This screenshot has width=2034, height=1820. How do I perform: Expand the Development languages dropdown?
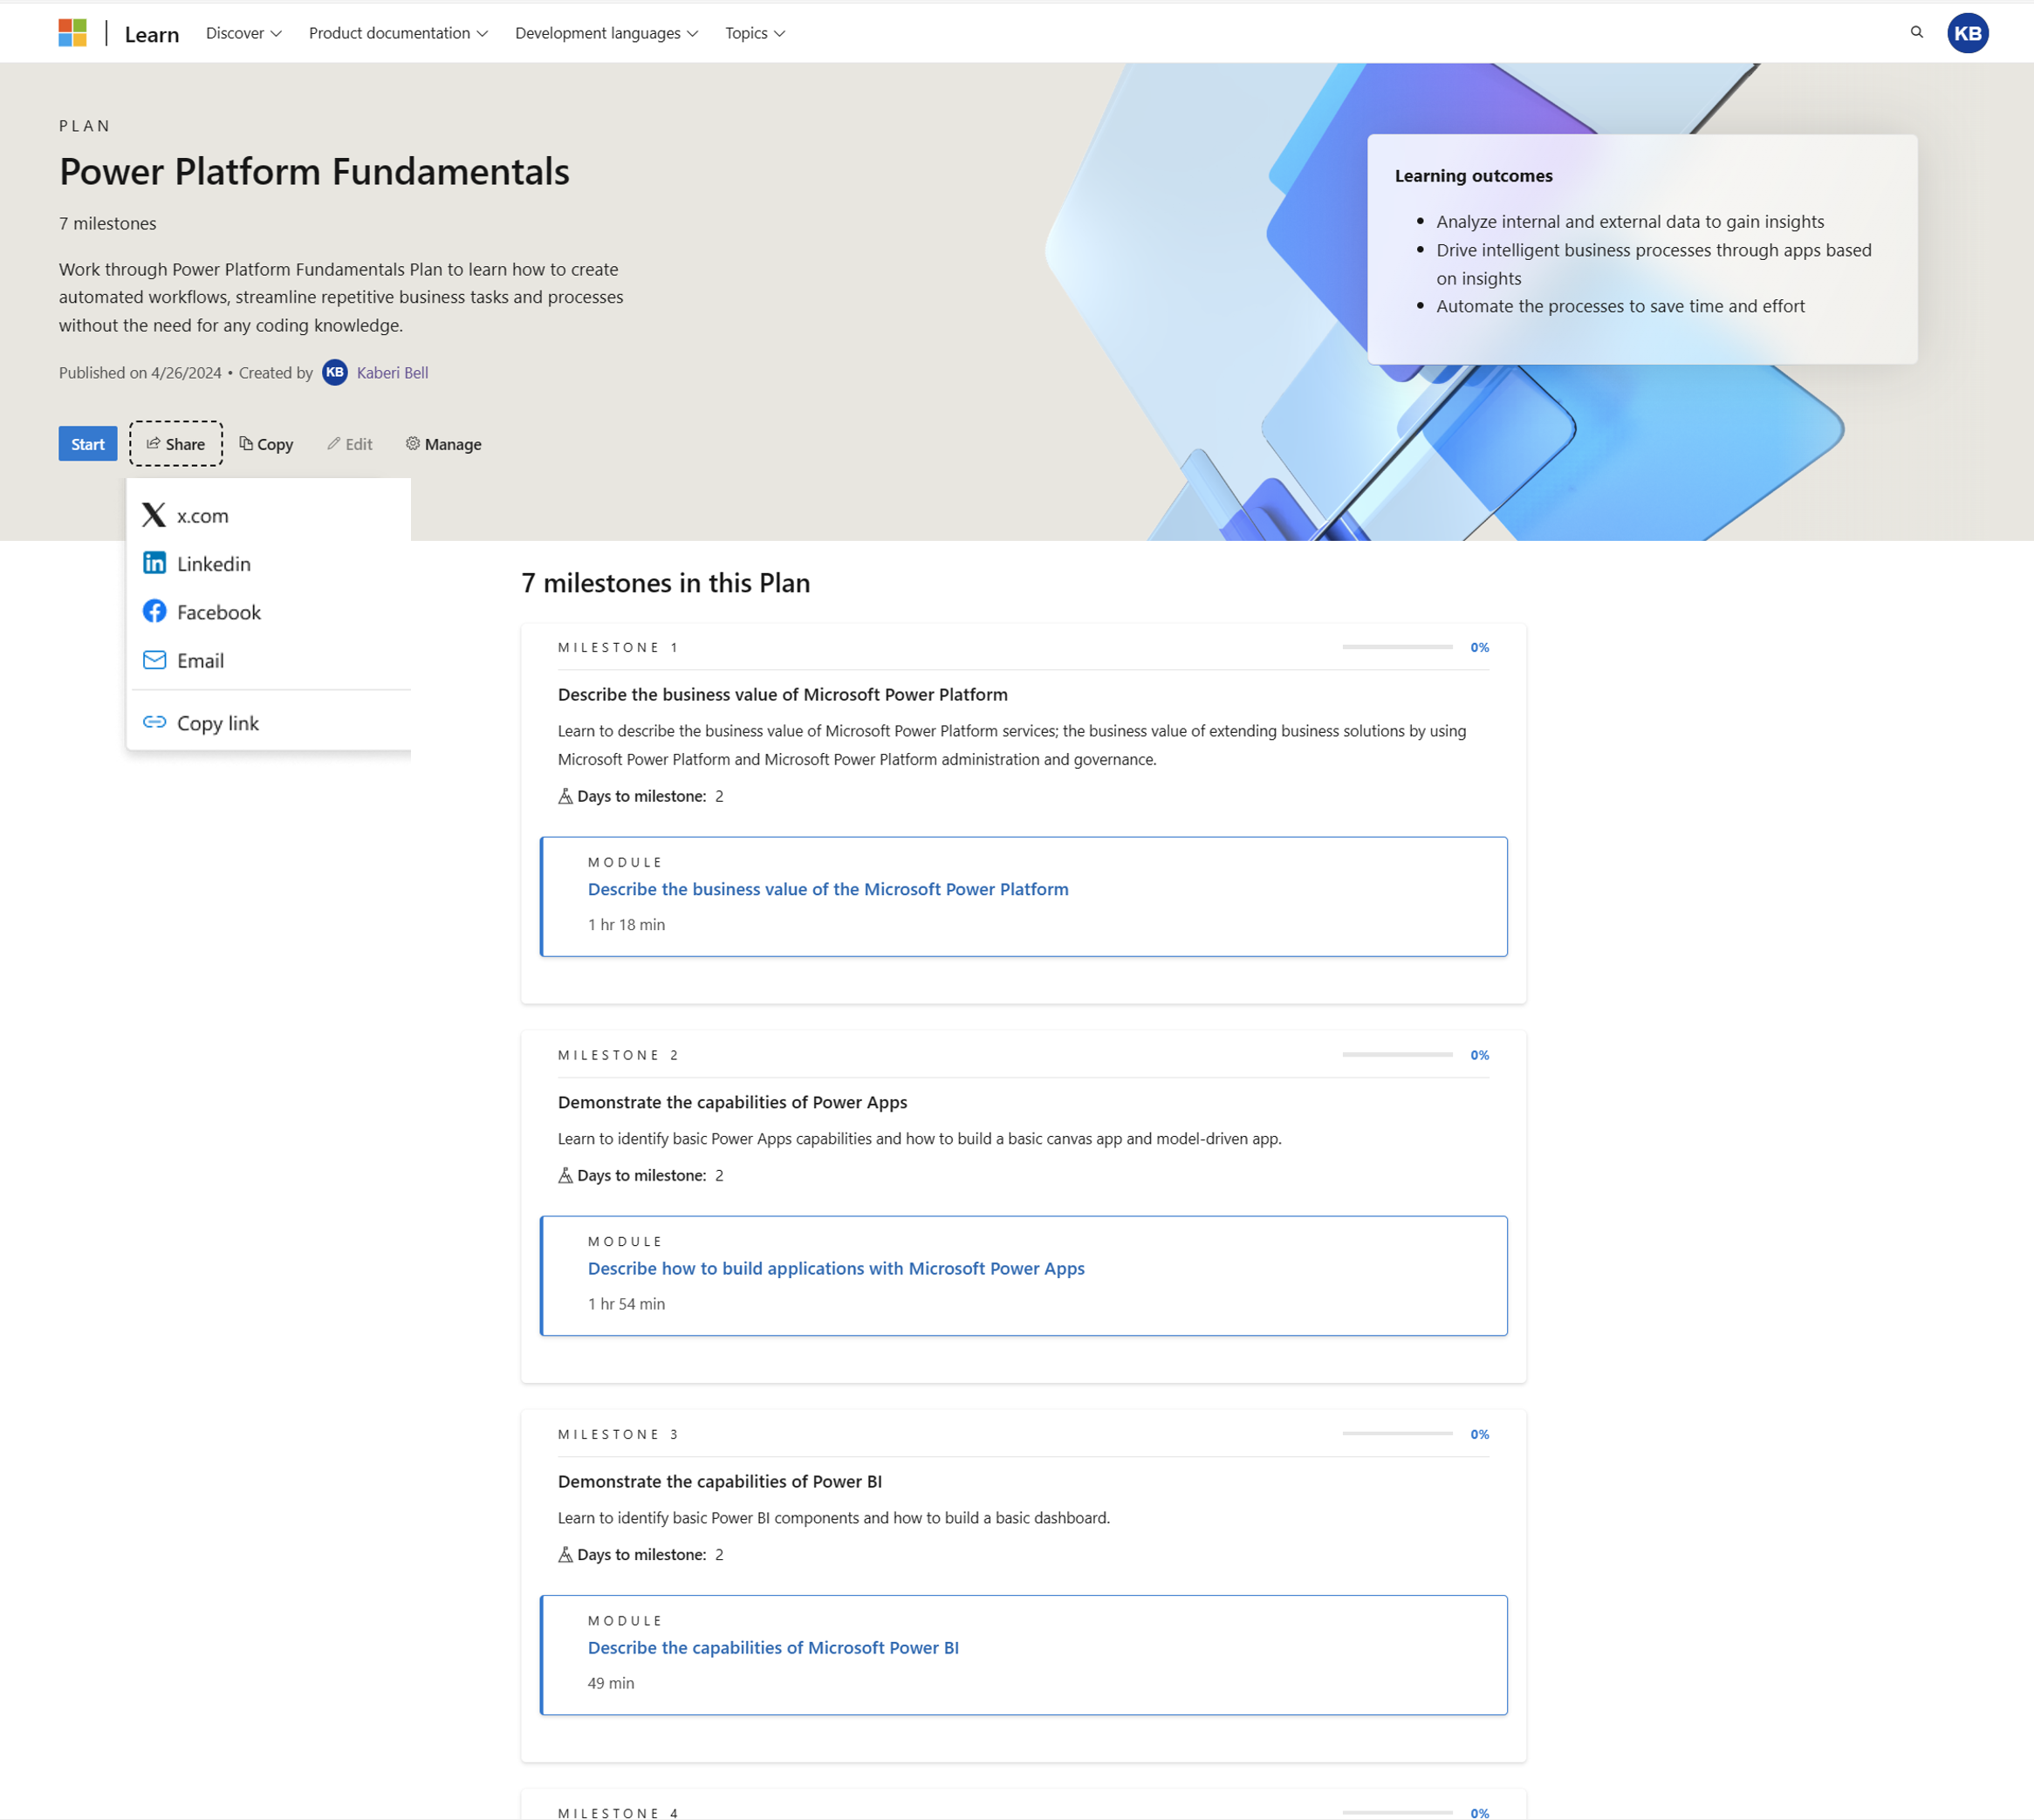pyautogui.click(x=606, y=31)
